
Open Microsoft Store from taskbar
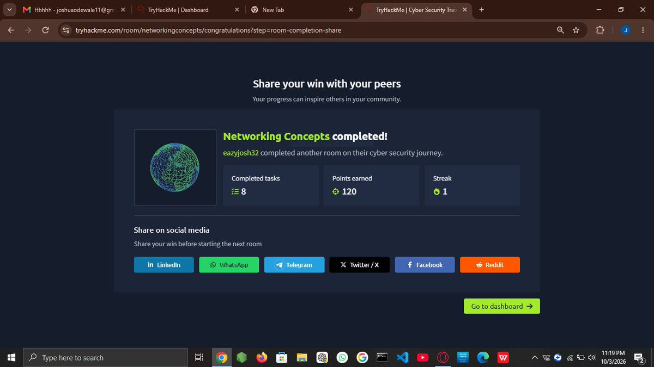(282, 357)
